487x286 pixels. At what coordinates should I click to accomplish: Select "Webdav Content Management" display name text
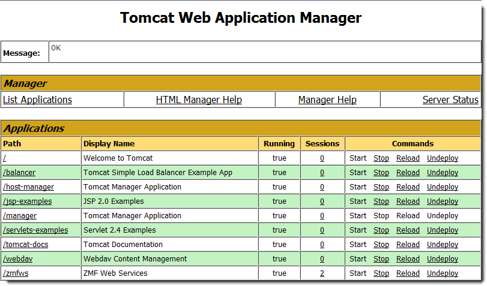click(135, 258)
